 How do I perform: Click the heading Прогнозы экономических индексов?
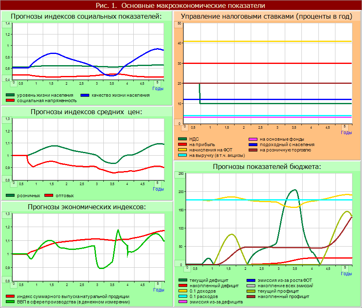tap(87, 207)
